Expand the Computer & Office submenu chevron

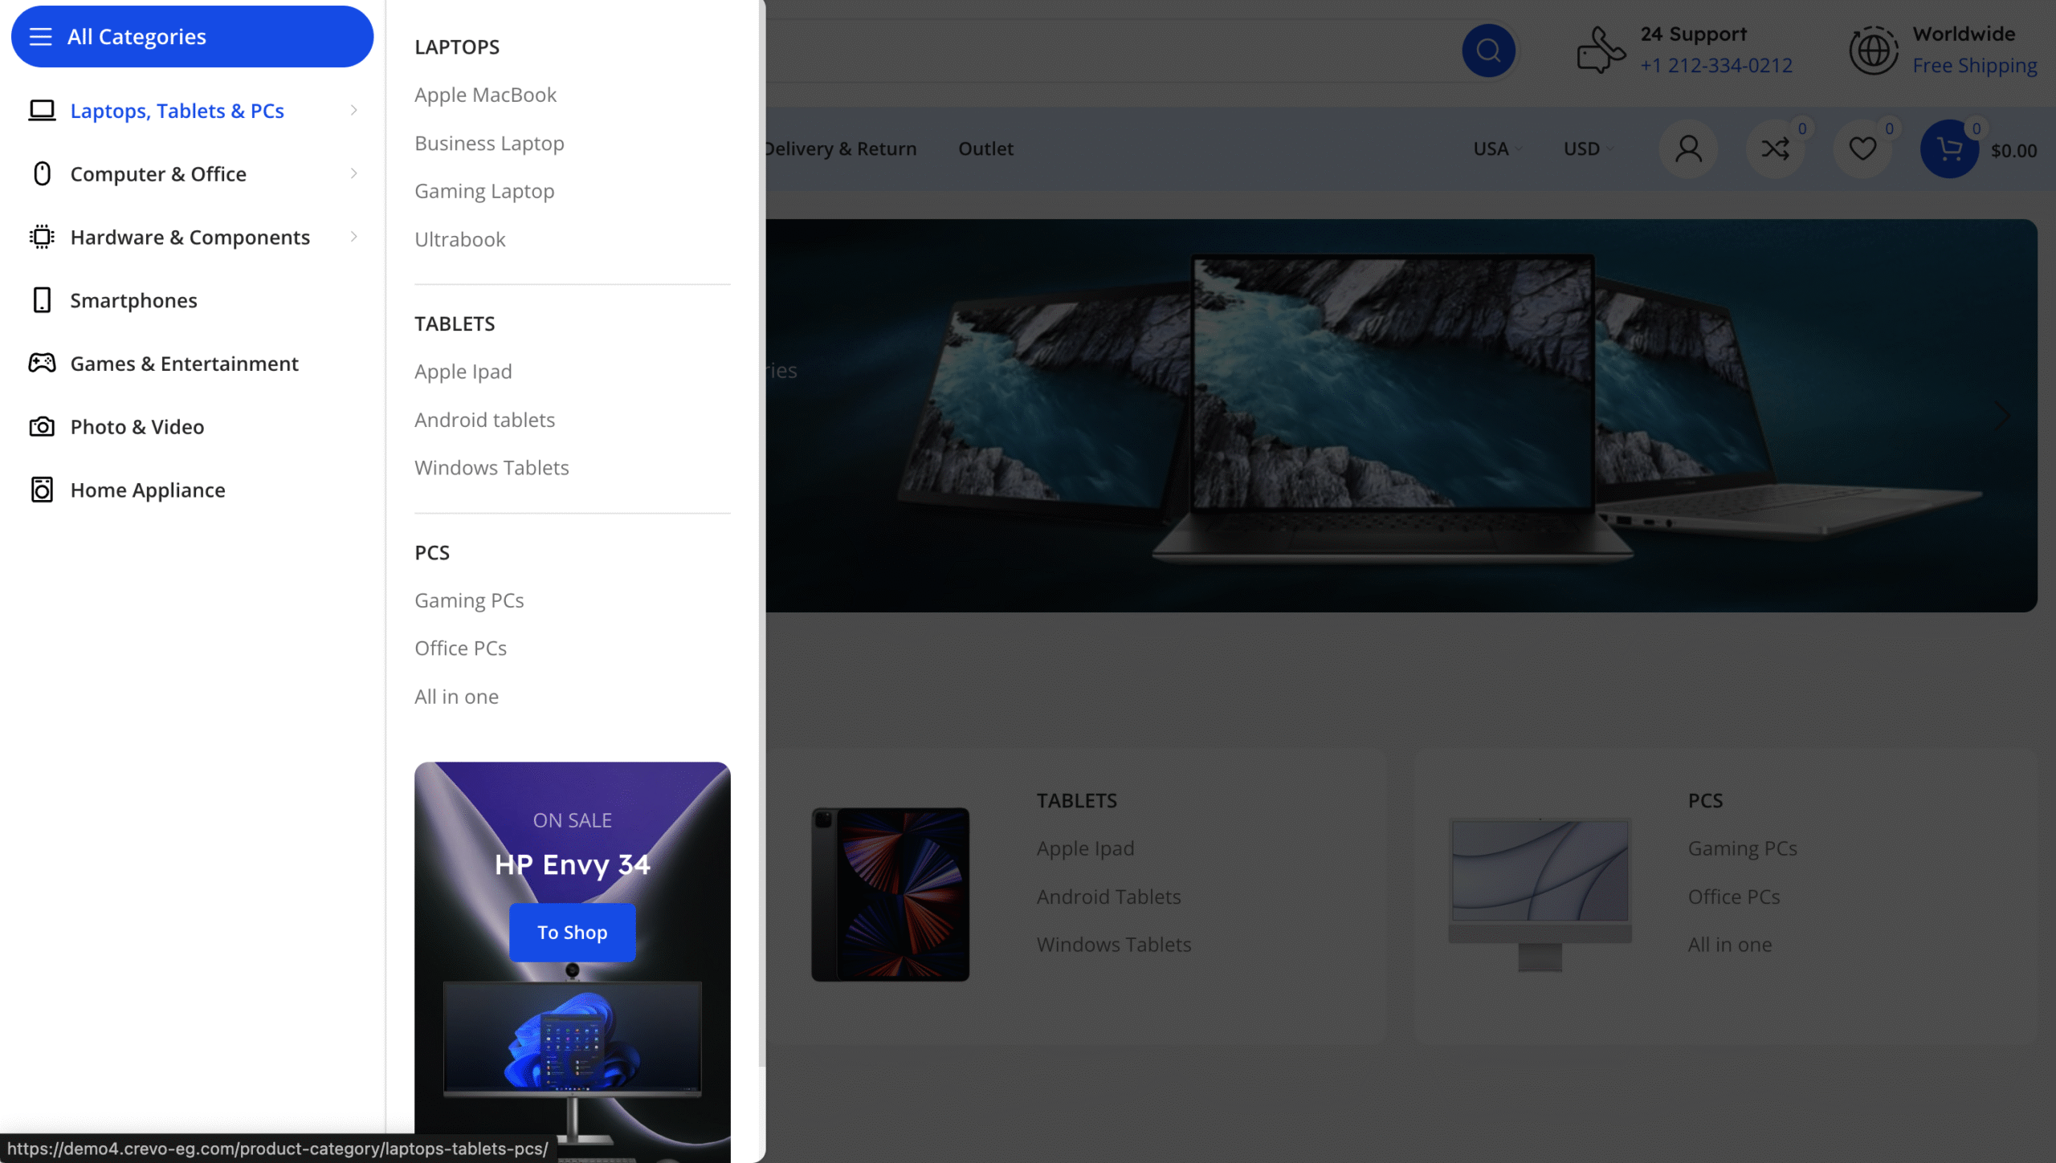353,173
